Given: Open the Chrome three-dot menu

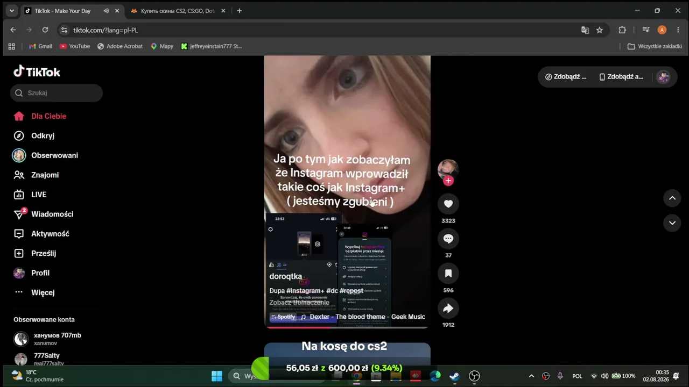Looking at the screenshot, I should (678, 30).
